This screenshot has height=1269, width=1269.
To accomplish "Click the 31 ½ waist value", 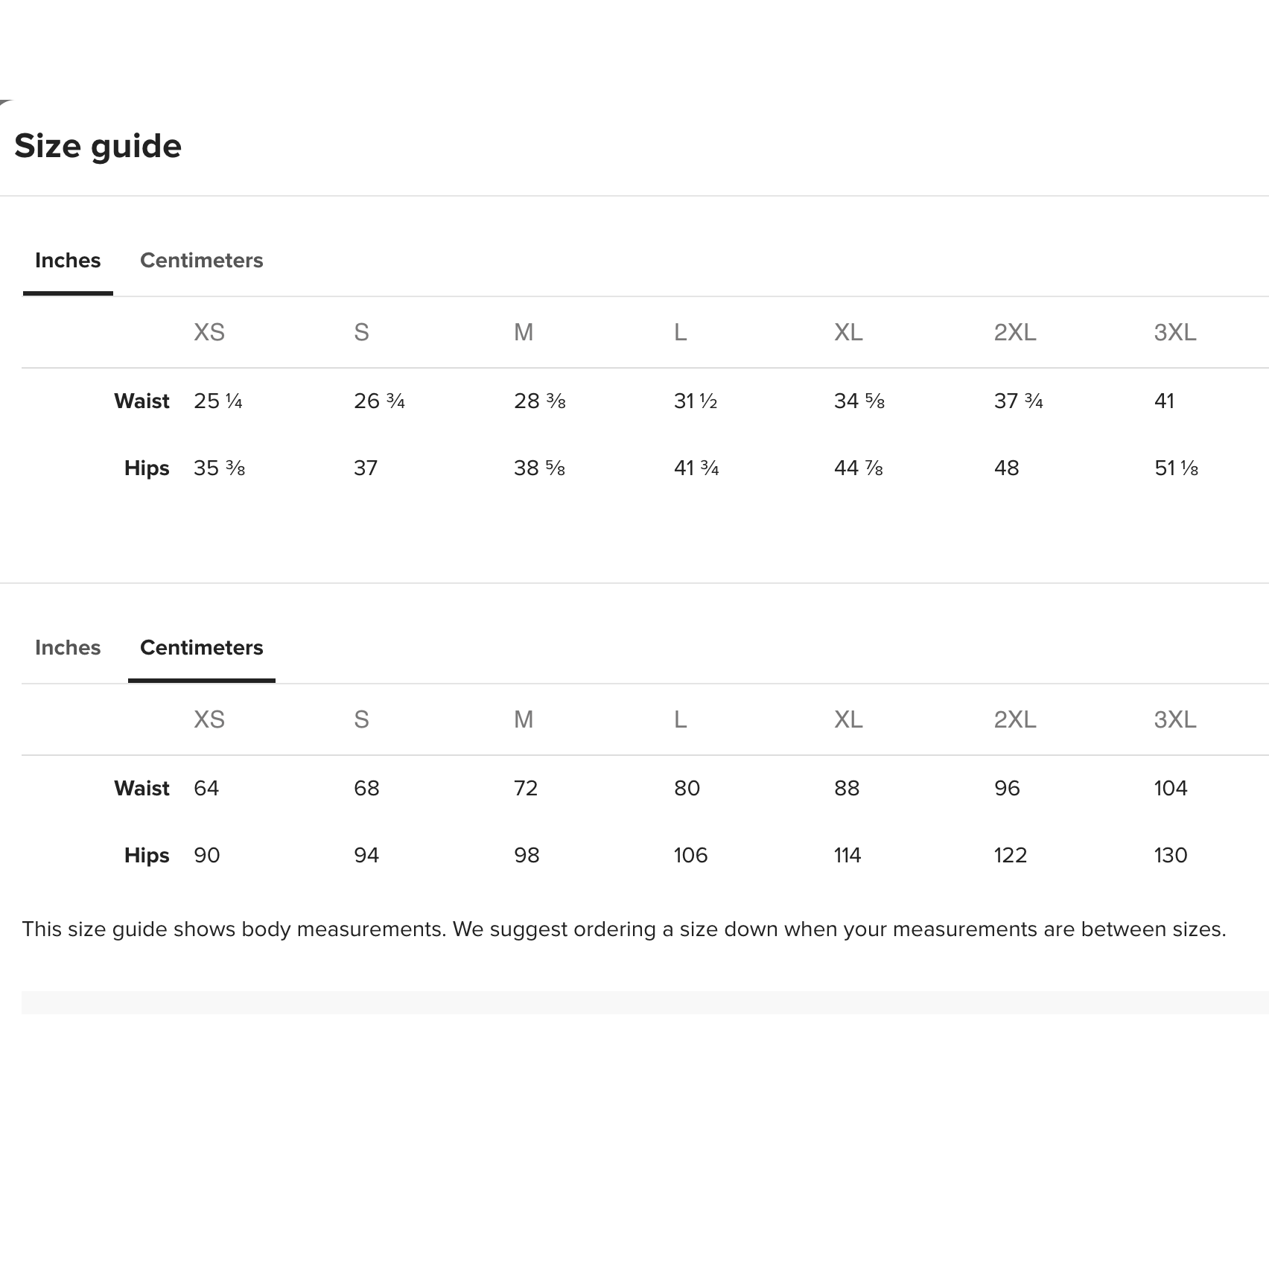I will click(x=695, y=401).
